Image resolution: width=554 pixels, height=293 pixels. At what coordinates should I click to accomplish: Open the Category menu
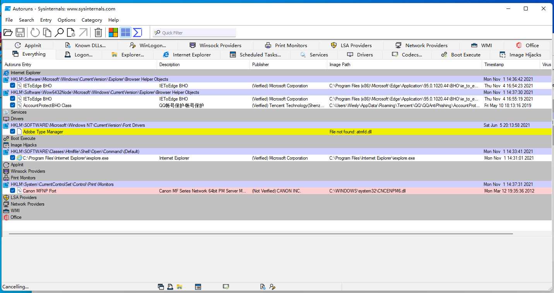pos(92,20)
